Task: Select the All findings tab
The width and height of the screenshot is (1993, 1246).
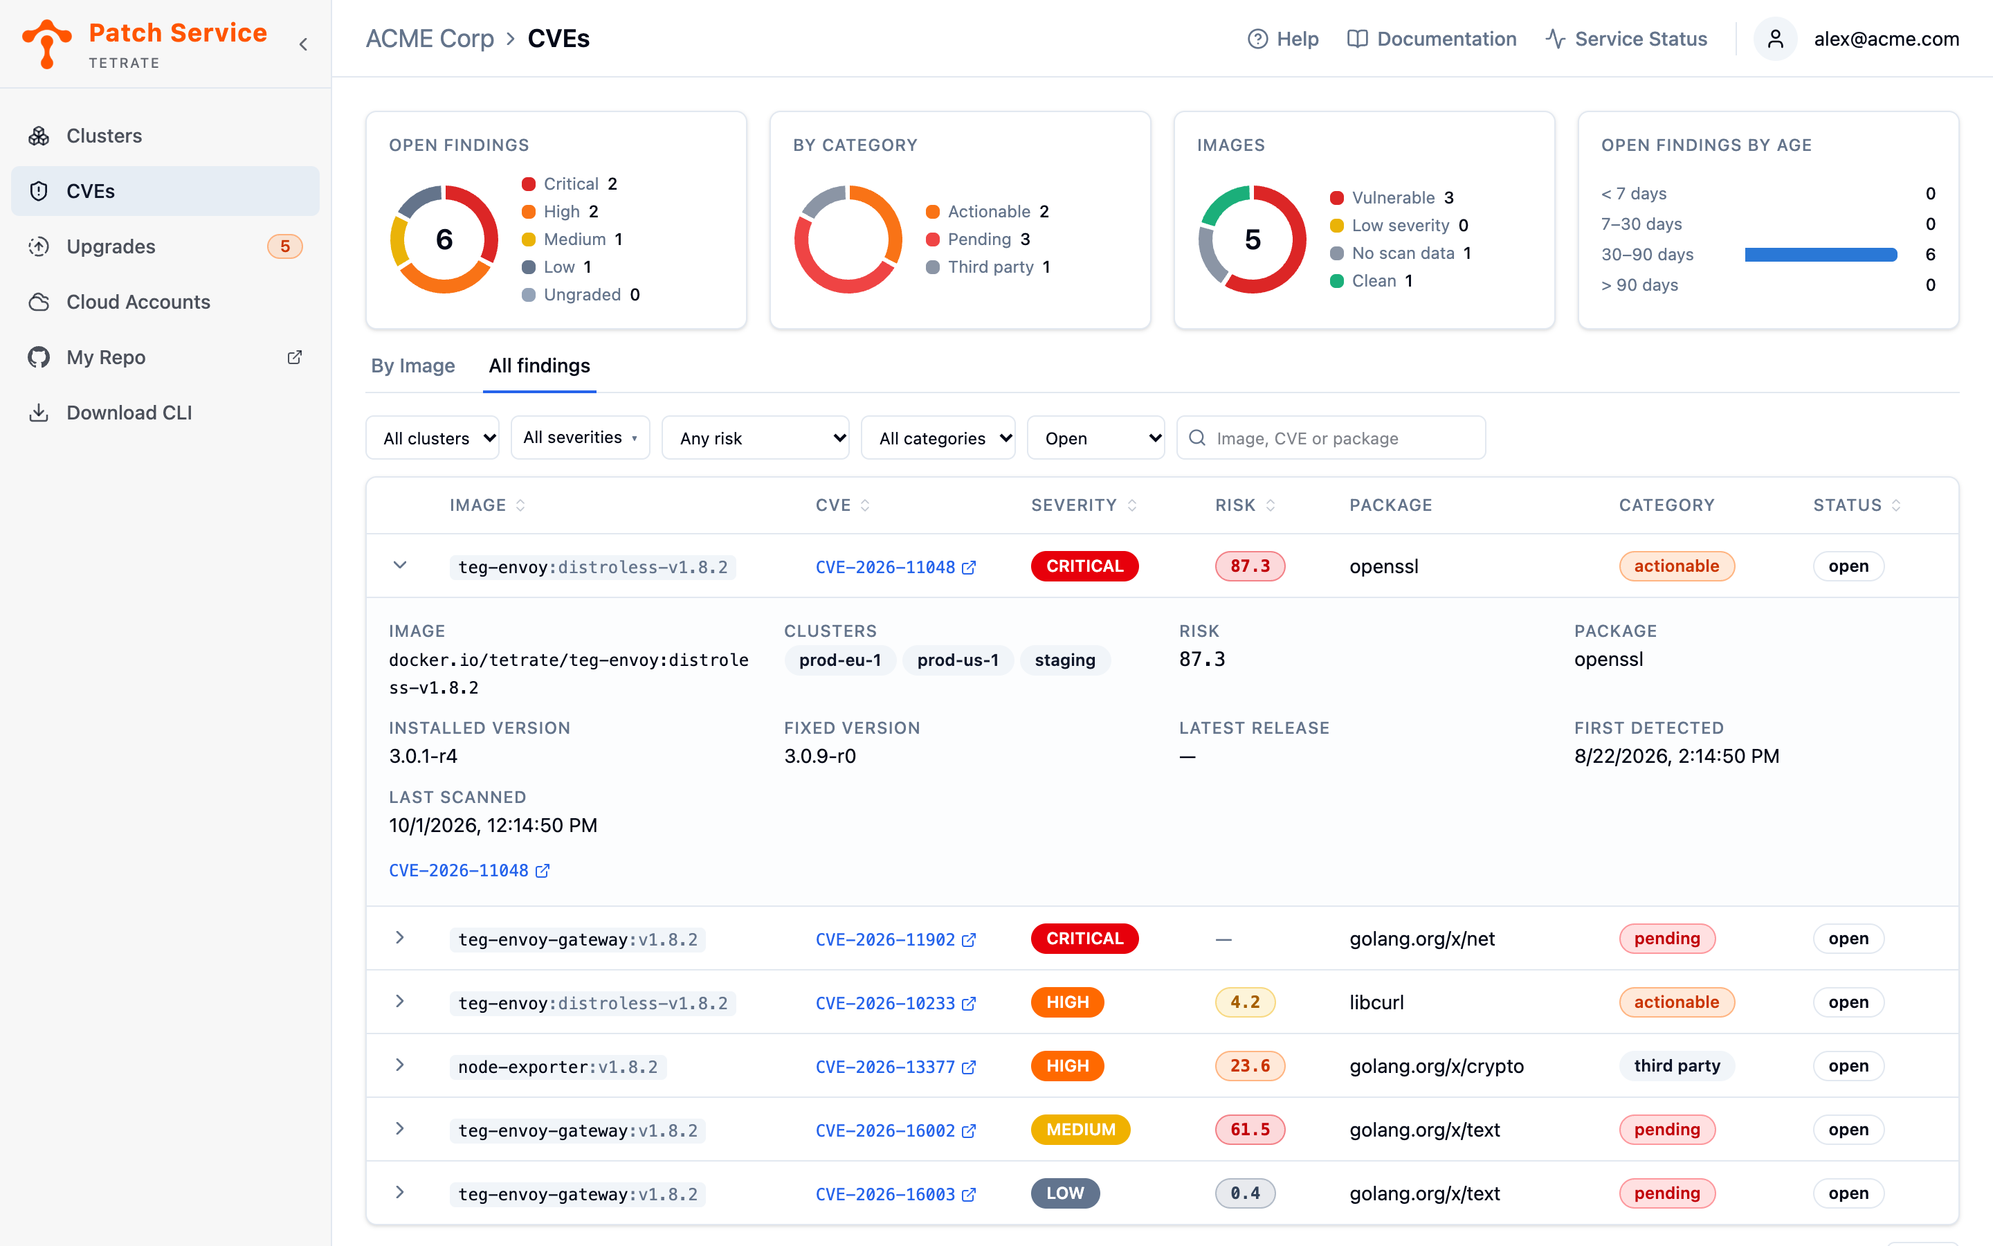Action: pos(540,366)
